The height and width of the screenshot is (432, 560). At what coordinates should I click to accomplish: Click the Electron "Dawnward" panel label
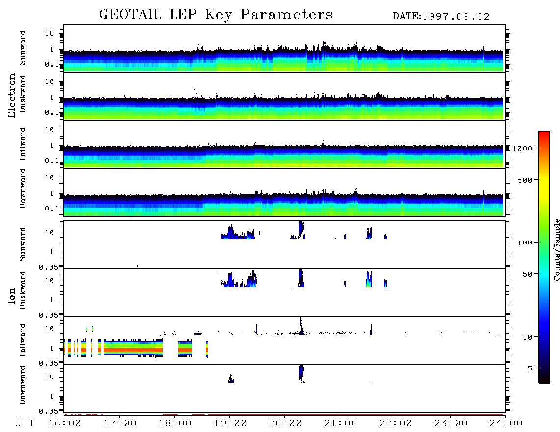[x=23, y=189]
